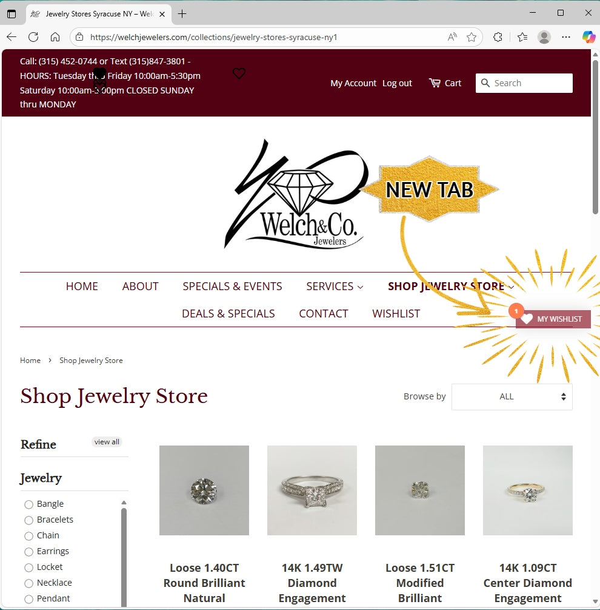600x610 pixels.
Task: Go to DEALS & SPECIALS page
Action: [228, 314]
